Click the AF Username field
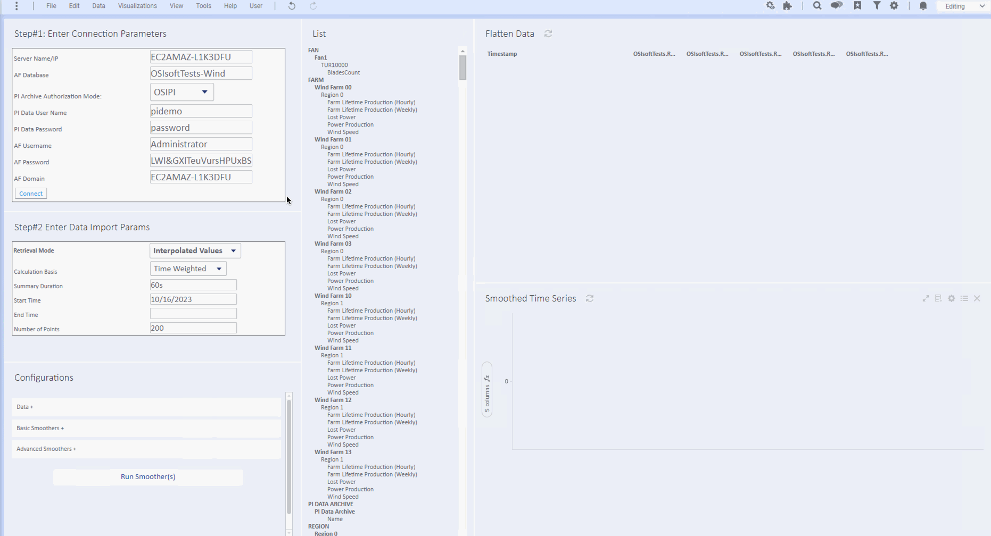 coord(201,144)
